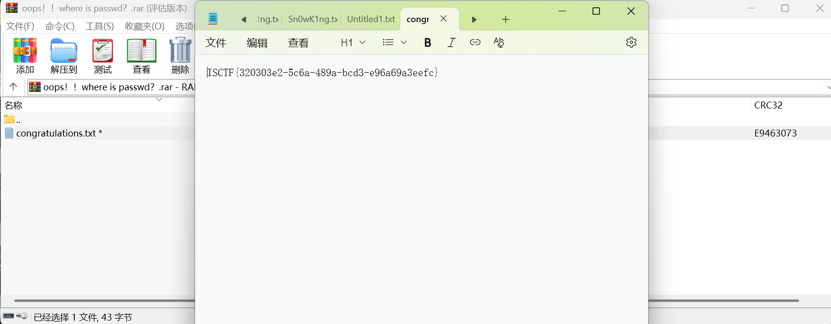Screen dimensions: 831x324
Task: Insert a link with the link icon
Action: point(475,42)
